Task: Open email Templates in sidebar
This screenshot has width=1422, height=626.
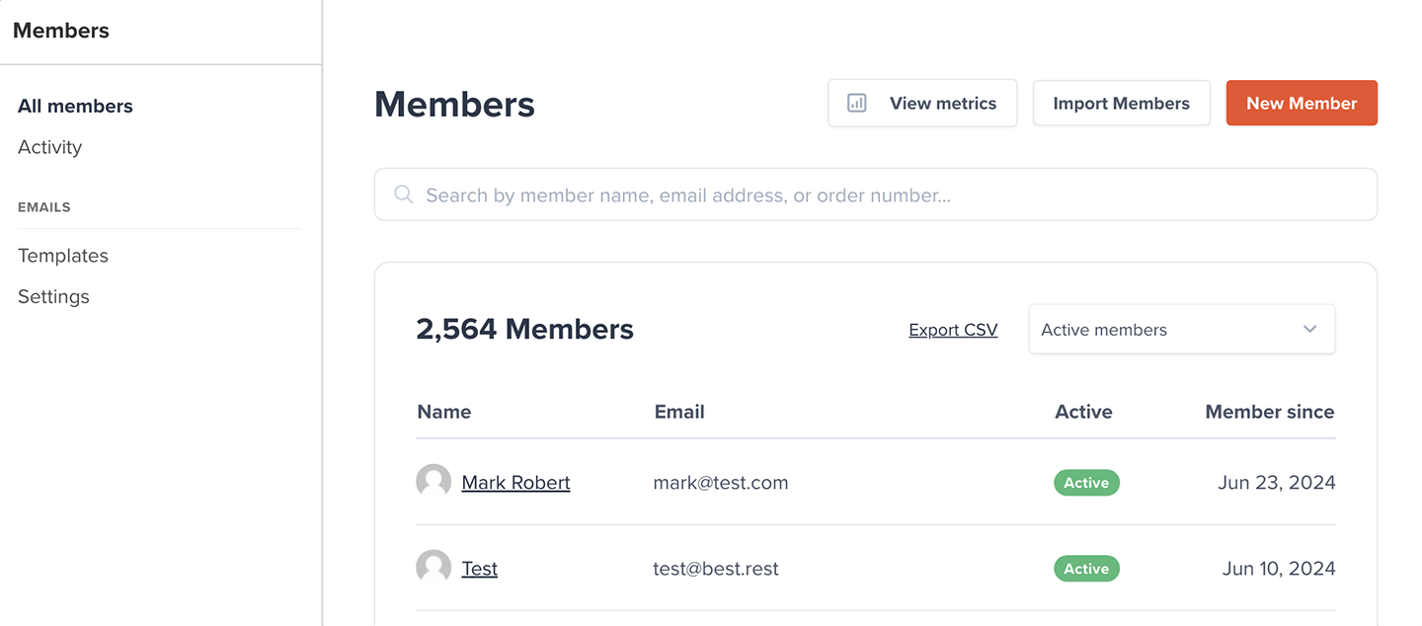Action: (x=63, y=255)
